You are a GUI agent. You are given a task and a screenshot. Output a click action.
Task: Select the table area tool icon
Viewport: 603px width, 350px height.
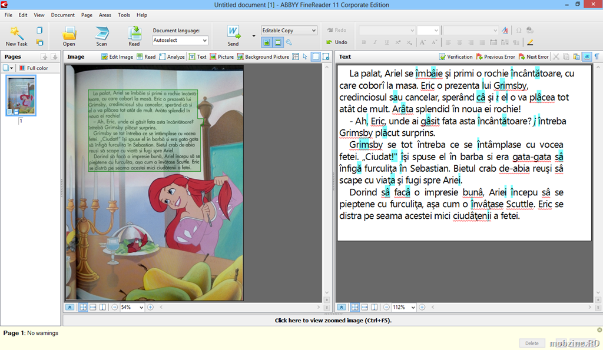296,57
